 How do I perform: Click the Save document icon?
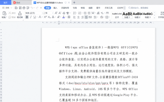point(16,8)
